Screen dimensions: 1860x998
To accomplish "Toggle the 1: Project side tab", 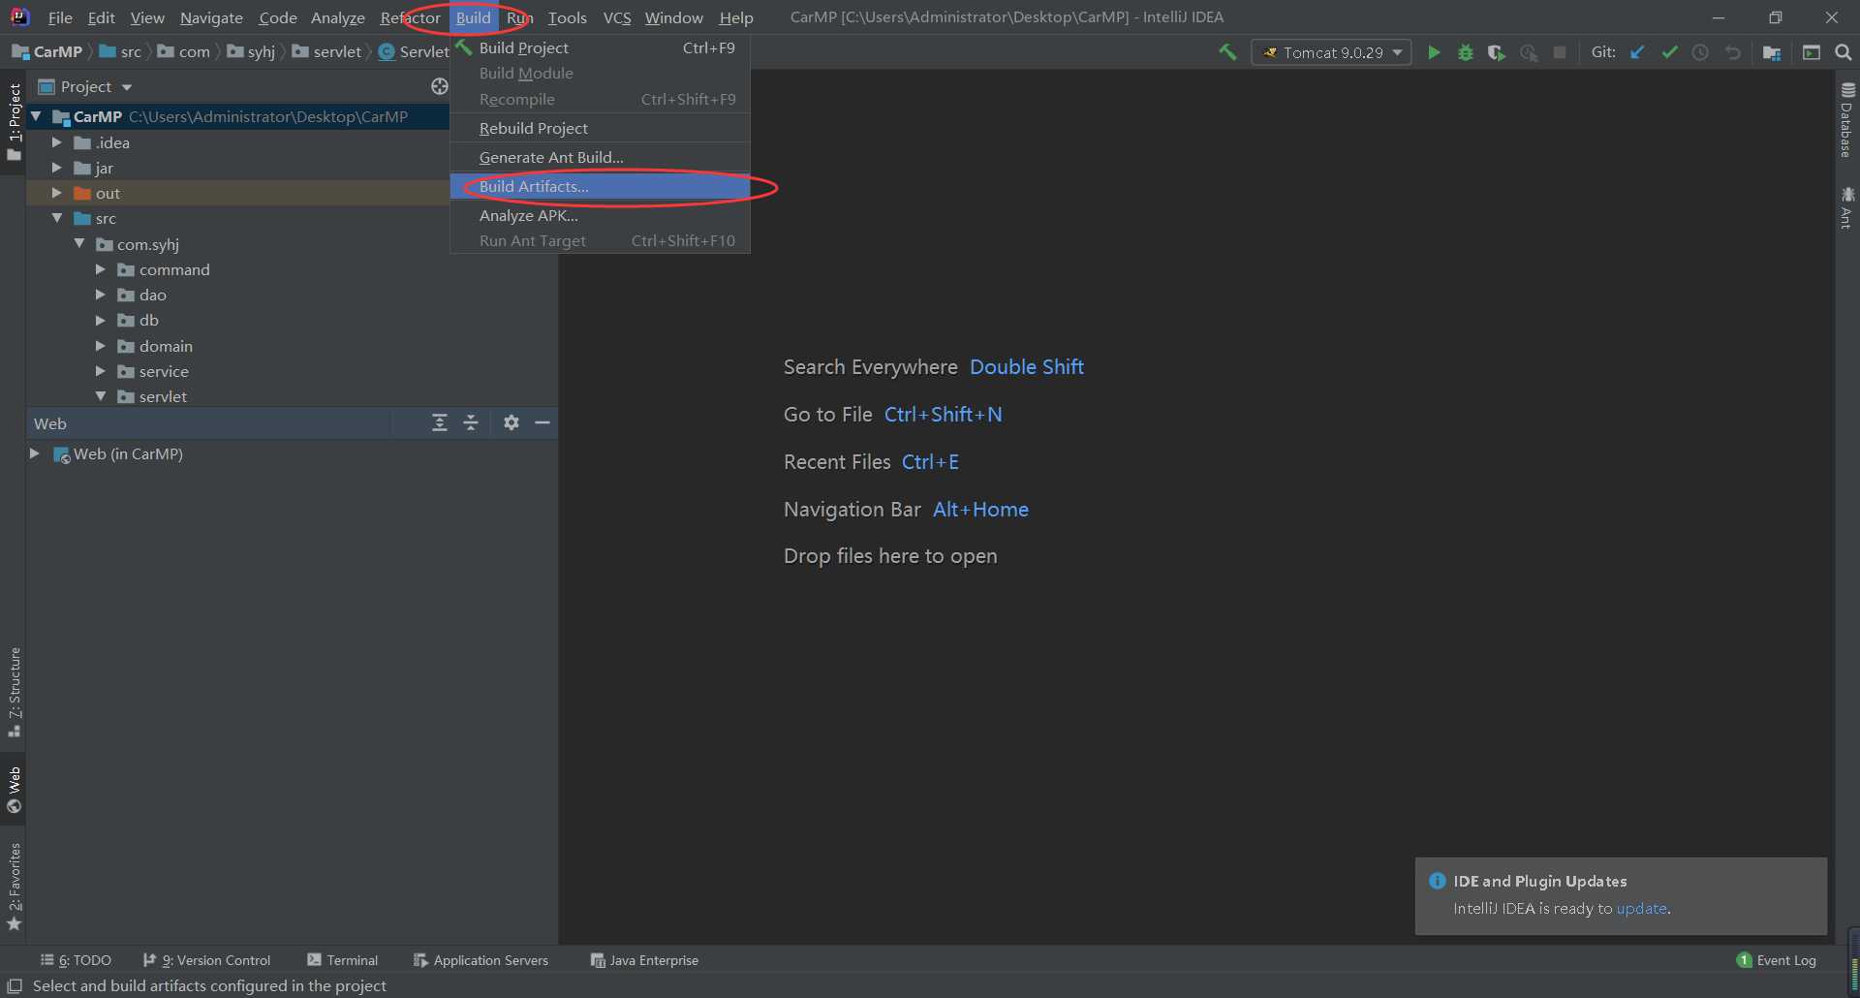I will 14,122.
